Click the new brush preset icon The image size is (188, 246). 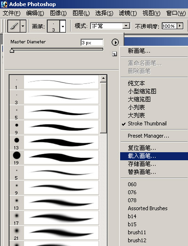[x=114, y=54]
